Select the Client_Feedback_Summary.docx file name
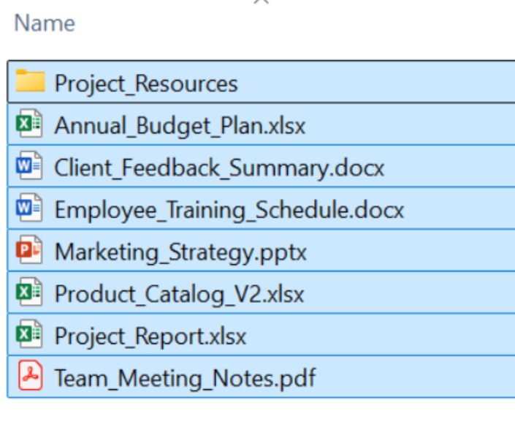The width and height of the screenshot is (515, 422). click(219, 168)
